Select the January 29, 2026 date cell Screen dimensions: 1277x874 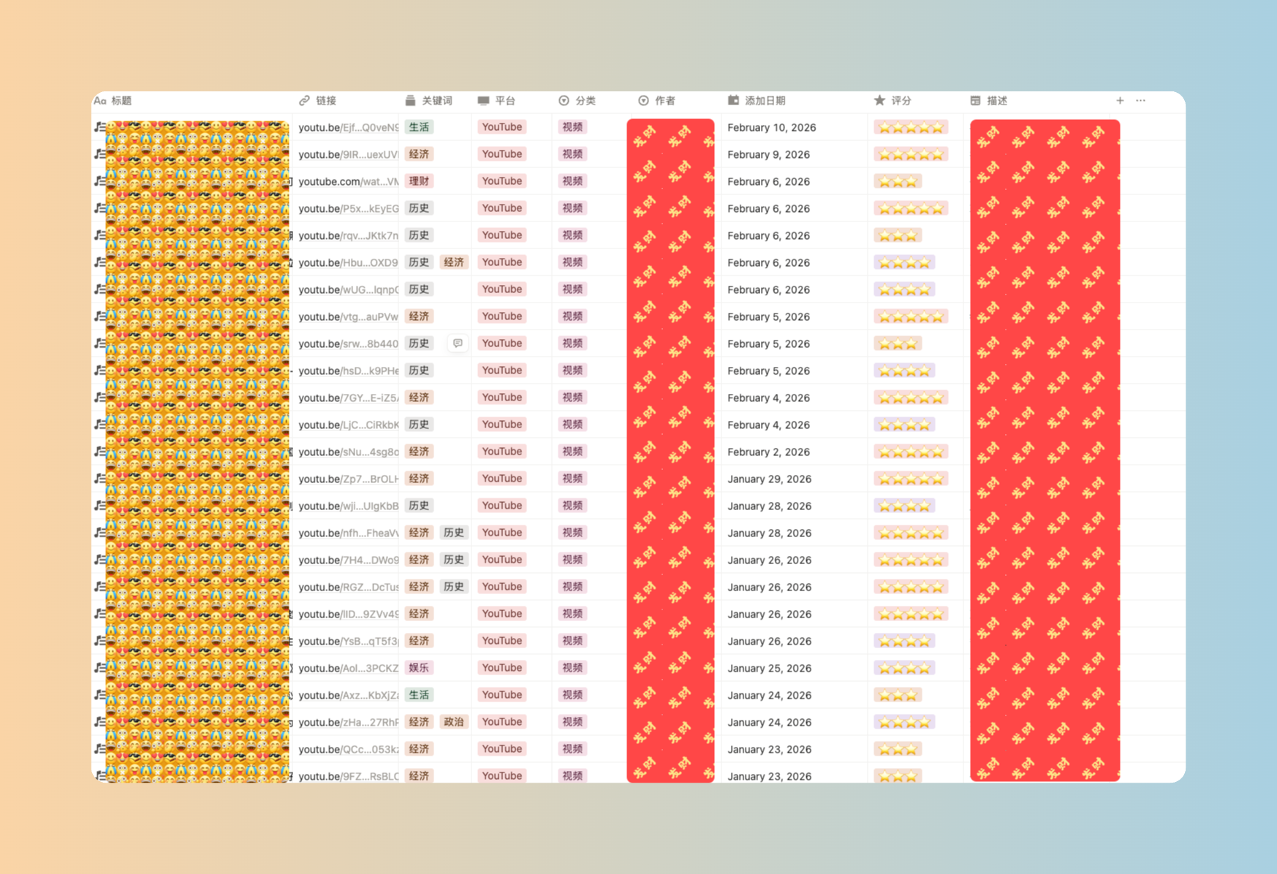[769, 479]
